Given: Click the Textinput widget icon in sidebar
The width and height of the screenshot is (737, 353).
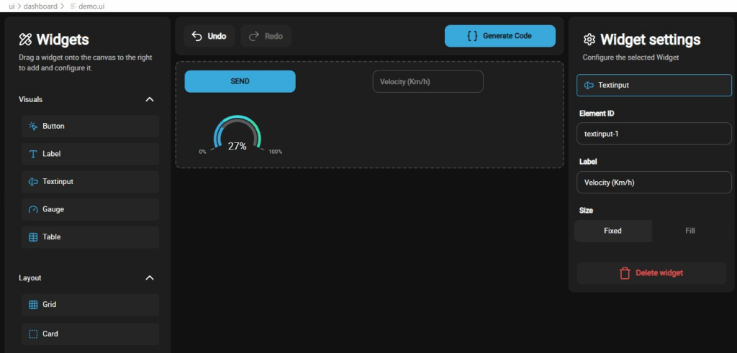Looking at the screenshot, I should (33, 182).
